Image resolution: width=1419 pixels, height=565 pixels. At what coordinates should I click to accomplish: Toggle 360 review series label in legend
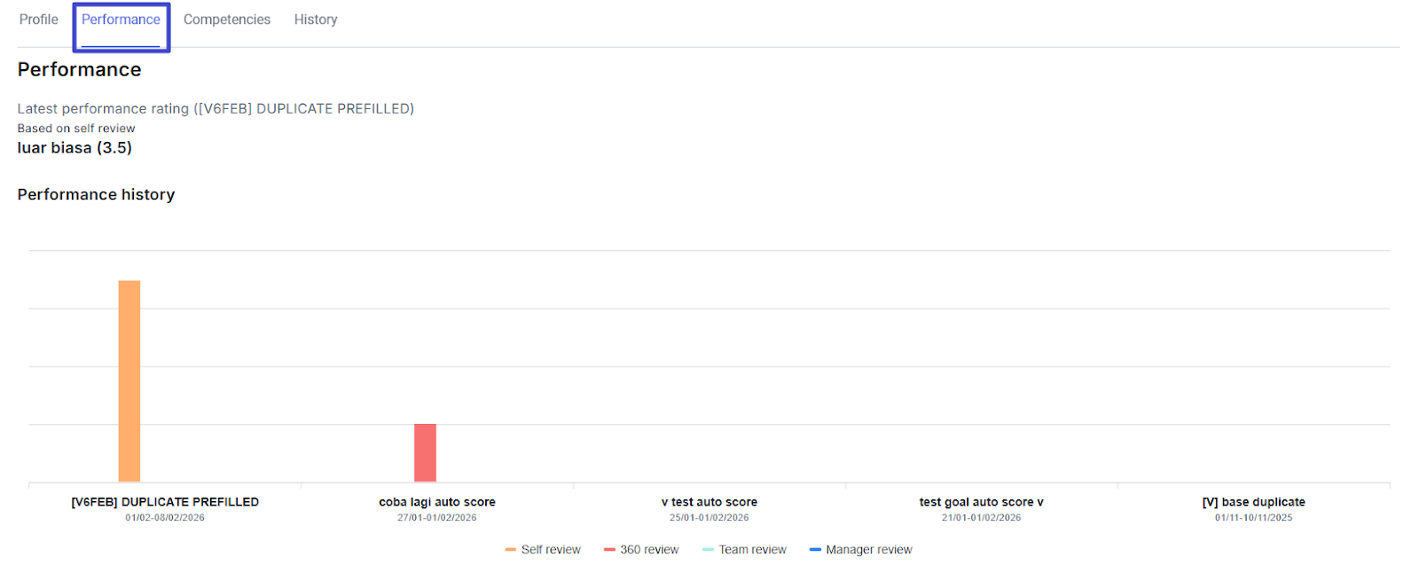pos(649,550)
